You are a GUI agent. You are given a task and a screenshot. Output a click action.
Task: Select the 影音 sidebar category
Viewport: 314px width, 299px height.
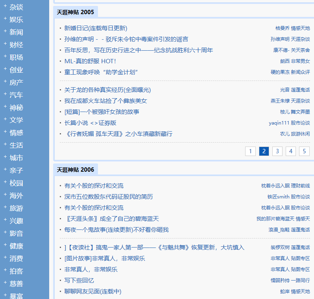coord(16,233)
